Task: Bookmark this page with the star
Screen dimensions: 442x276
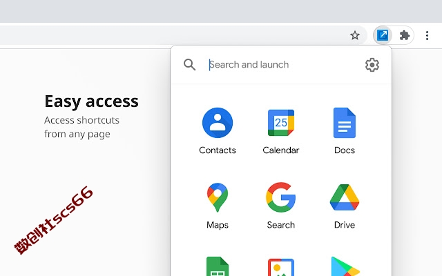Action: [x=354, y=35]
